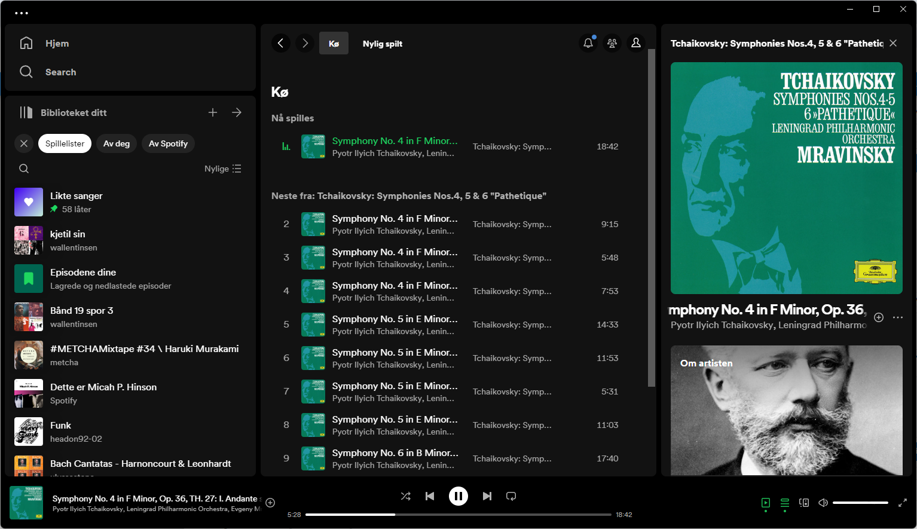This screenshot has width=917, height=529.
Task: Click the Tchaikovsky album cover art
Action: tap(787, 178)
